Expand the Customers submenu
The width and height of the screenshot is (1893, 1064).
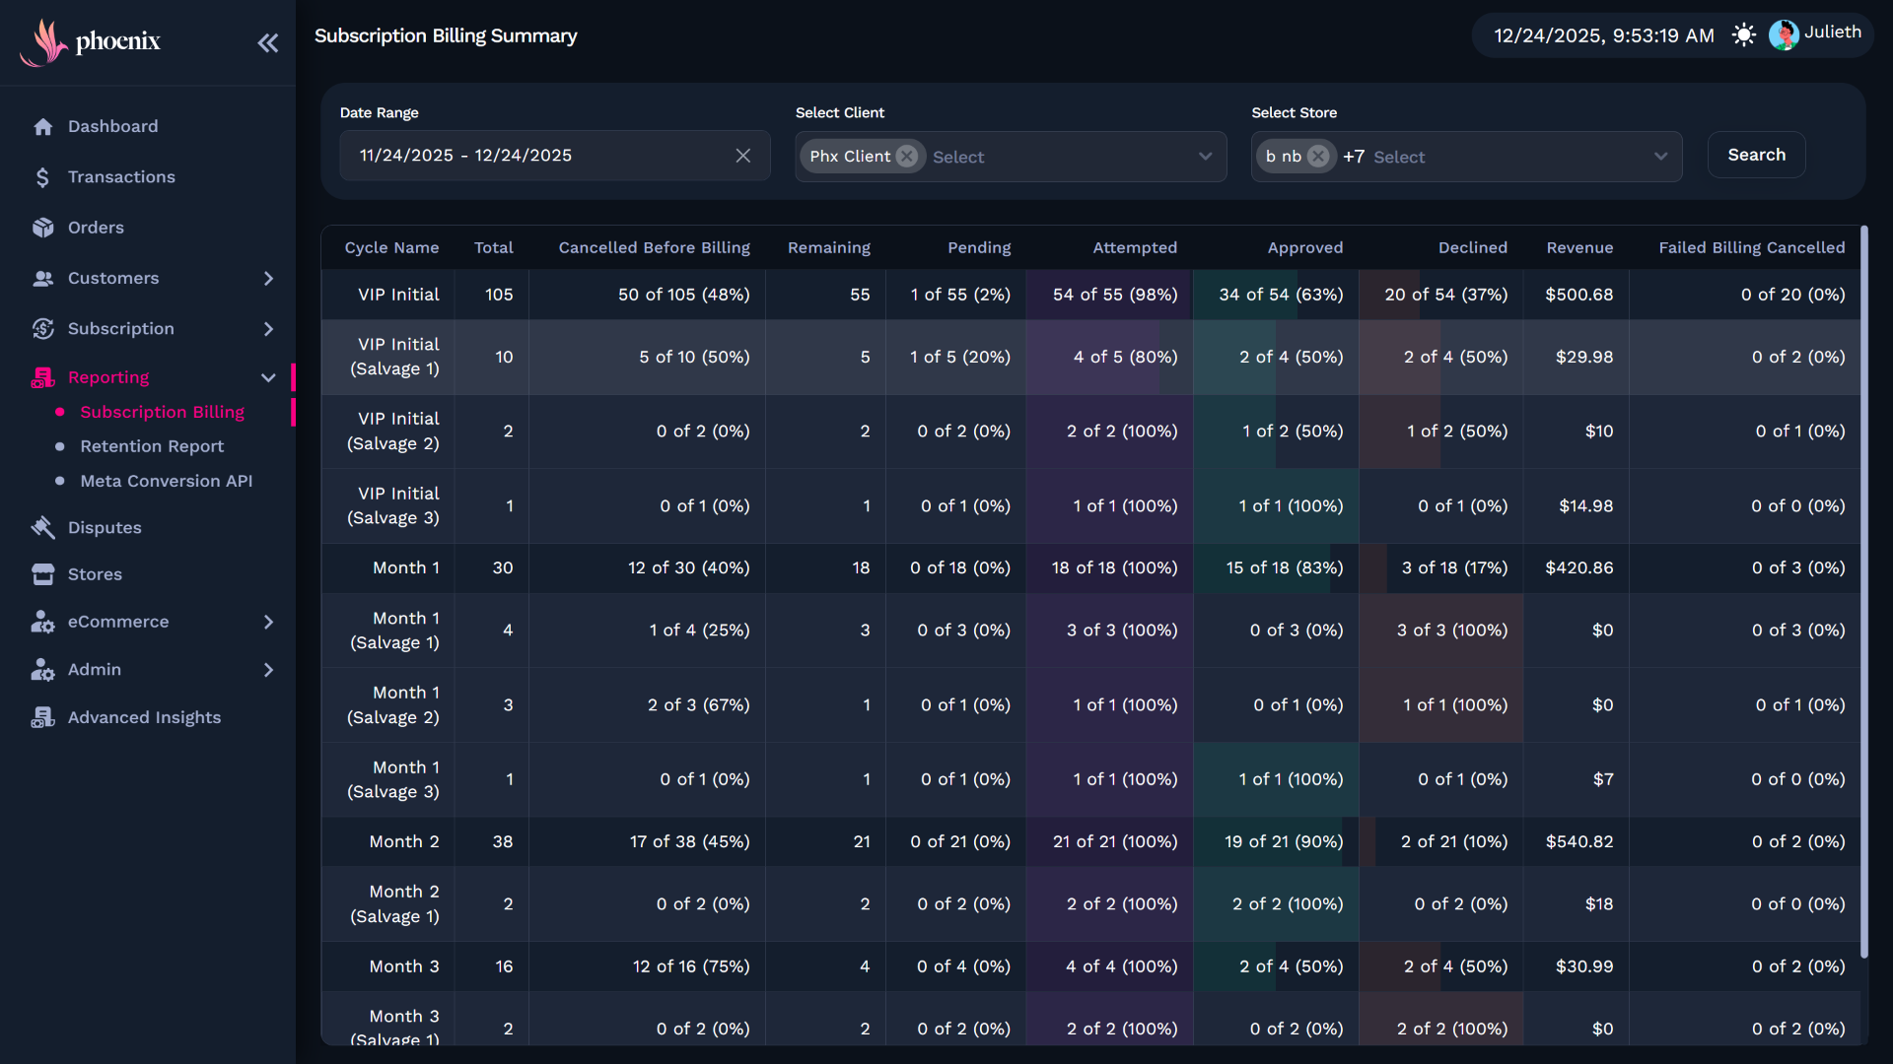pyautogui.click(x=268, y=279)
